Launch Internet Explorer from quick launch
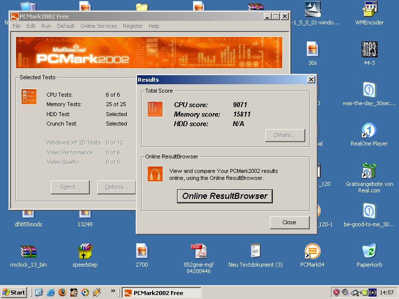 pyautogui.click(x=50, y=293)
